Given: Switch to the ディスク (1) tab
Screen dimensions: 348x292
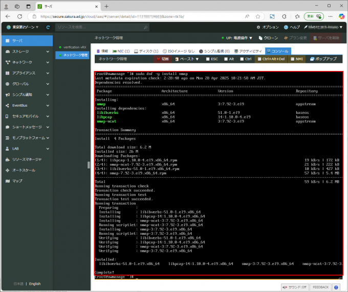Looking at the screenshot, I should (146, 51).
